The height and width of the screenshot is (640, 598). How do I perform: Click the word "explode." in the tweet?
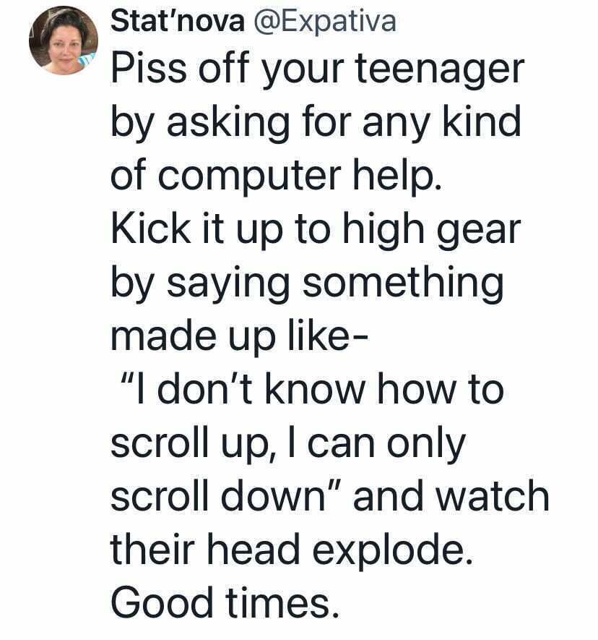pos(393,551)
